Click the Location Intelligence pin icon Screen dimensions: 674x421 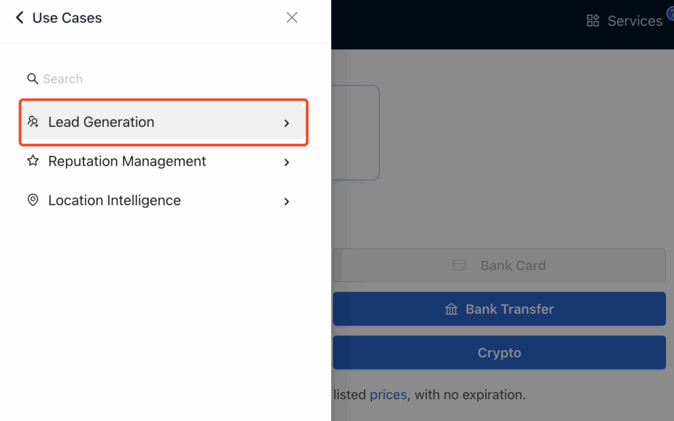tap(33, 201)
